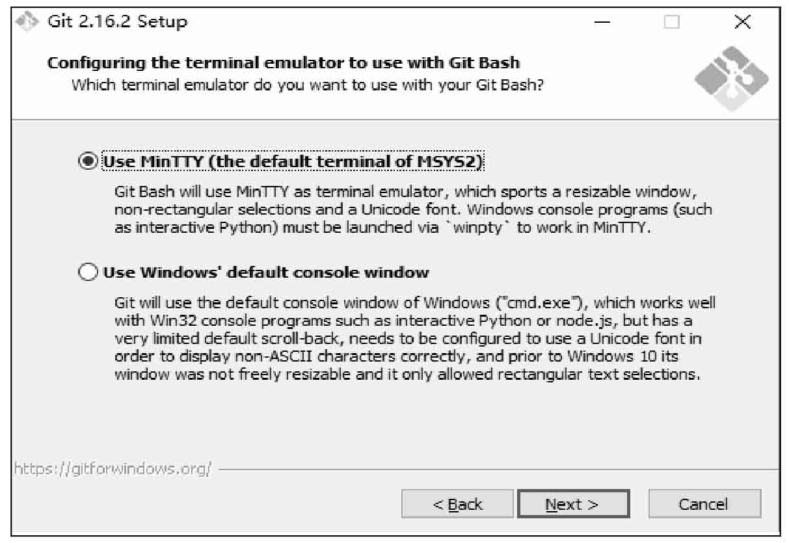The image size is (789, 543).
Task: Click the 'Configuring the terminal emulator' heading
Action: tap(284, 63)
